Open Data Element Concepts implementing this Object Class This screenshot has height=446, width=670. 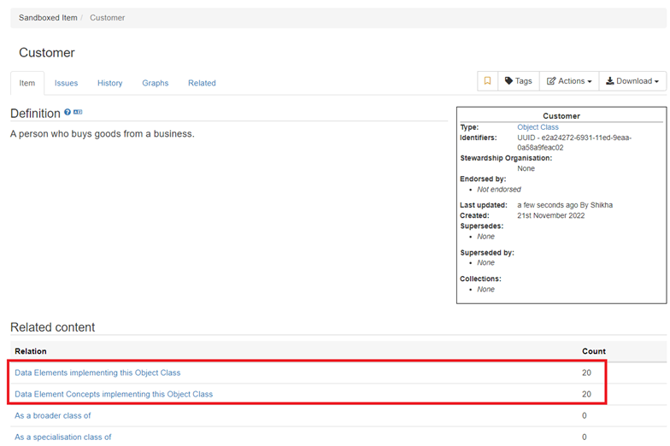click(x=114, y=394)
